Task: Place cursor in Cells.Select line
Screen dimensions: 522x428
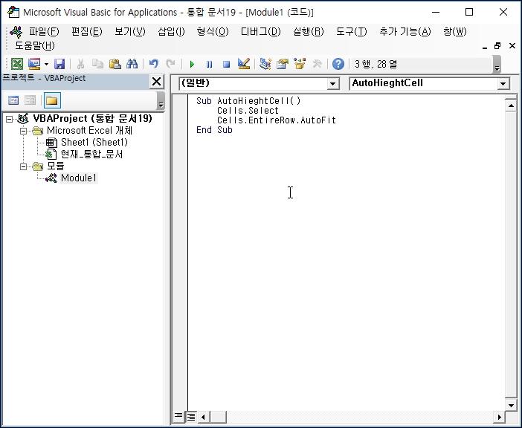Action: click(x=248, y=111)
